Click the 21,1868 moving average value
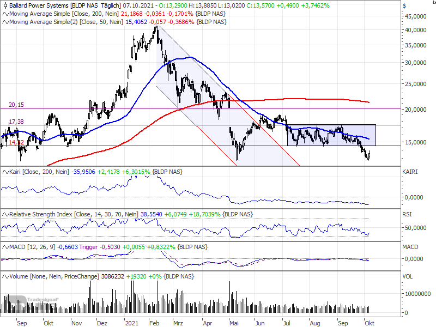Viewport: 436px width, 327px height. (x=131, y=14)
